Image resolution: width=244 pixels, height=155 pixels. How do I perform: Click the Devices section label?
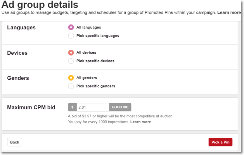[17, 53]
